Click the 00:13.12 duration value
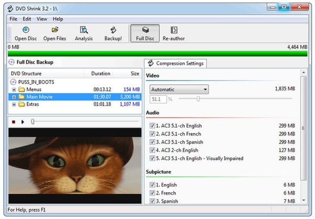This screenshot has height=219, width=315. click(102, 89)
